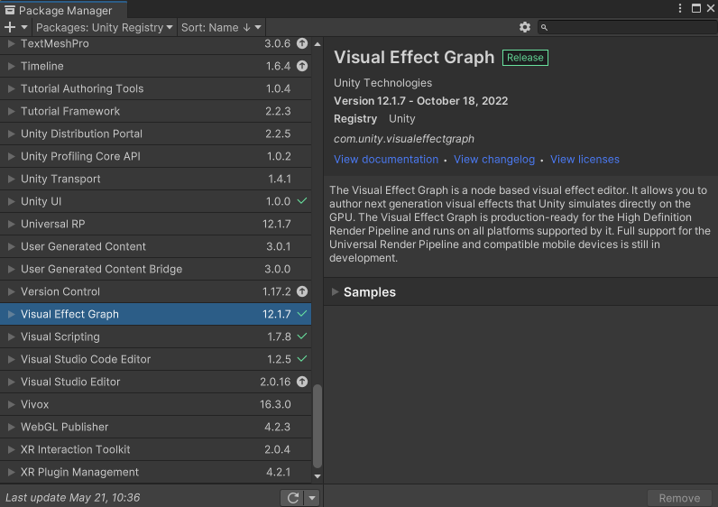Select the Unity Profiling Core API package
718x507 pixels.
click(x=156, y=156)
